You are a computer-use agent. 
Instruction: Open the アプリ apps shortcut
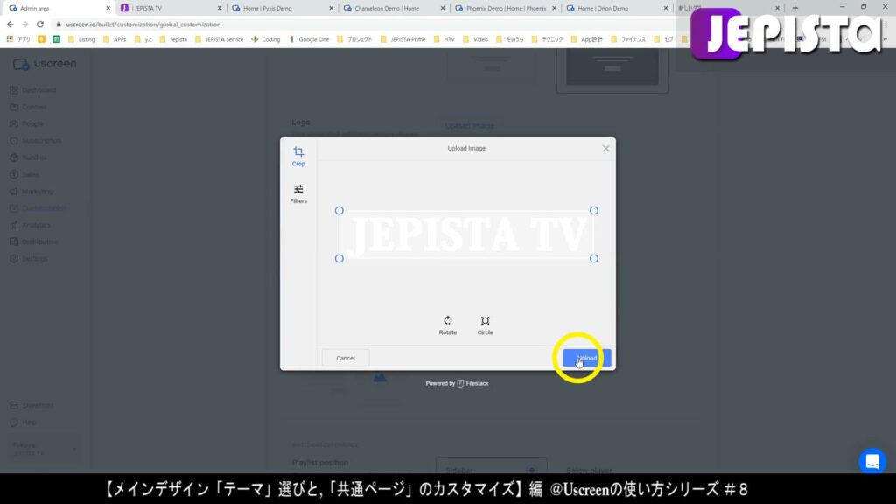(18, 39)
